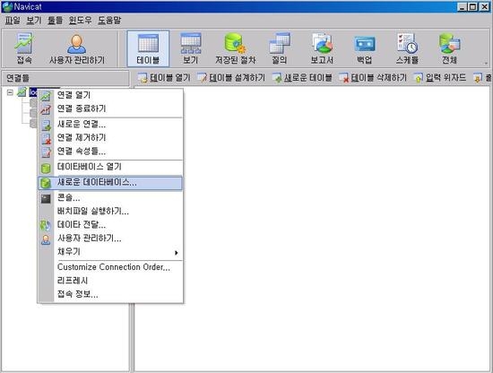This screenshot has height=373, width=493.
Task: Click the 보고서 report toolbar icon
Action: (322, 48)
